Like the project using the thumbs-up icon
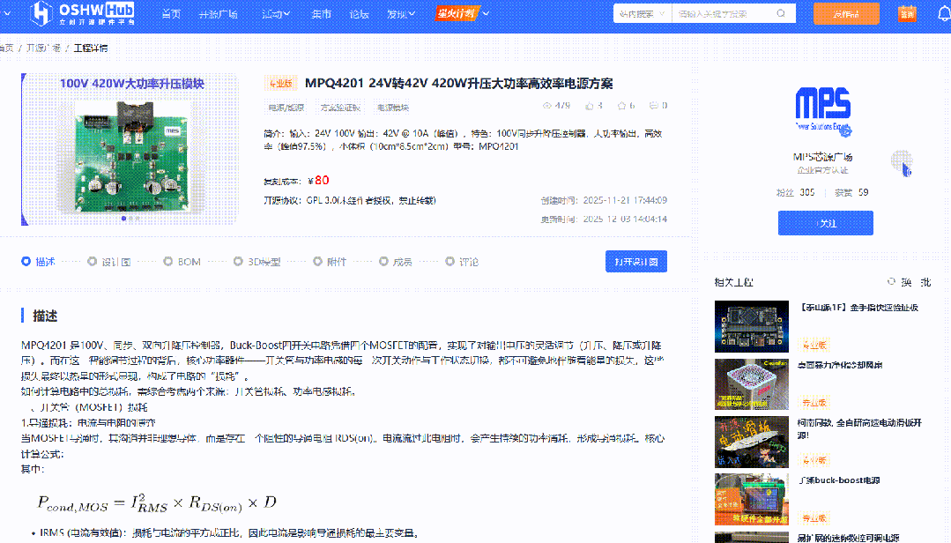The width and height of the screenshot is (951, 543). point(590,105)
